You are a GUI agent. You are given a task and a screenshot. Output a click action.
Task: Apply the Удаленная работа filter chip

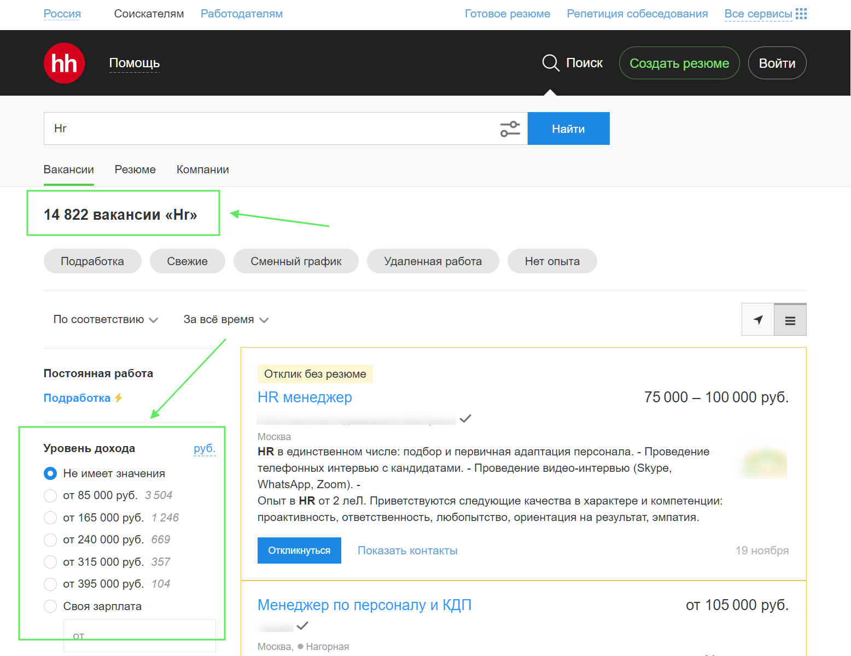coord(433,261)
